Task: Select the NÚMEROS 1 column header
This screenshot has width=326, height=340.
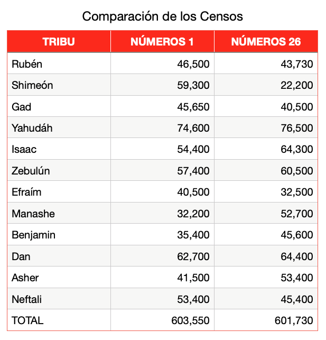Action: 162,42
